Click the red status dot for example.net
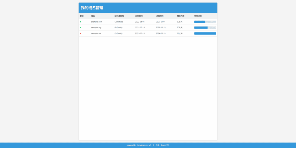The width and height of the screenshot is (296, 148). click(x=81, y=33)
